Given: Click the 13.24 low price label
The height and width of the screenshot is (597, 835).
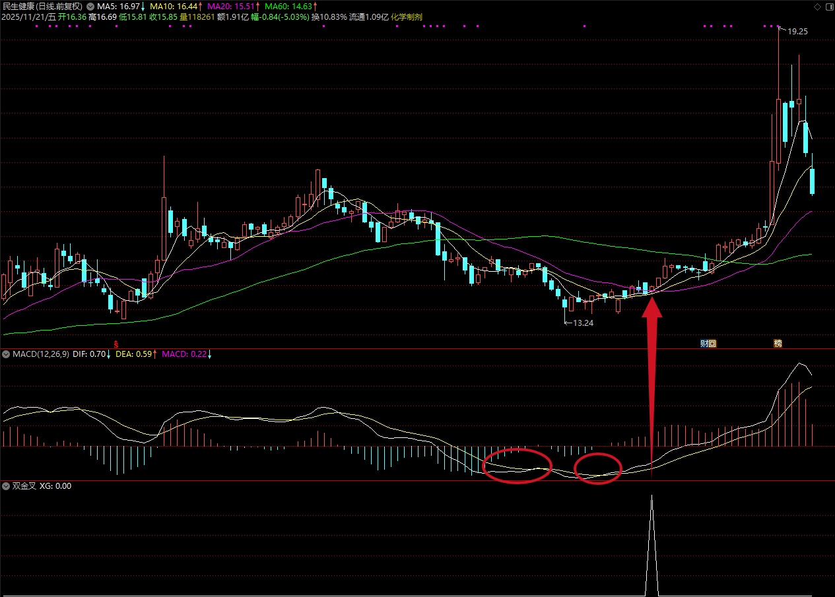Looking at the screenshot, I should pos(584,323).
